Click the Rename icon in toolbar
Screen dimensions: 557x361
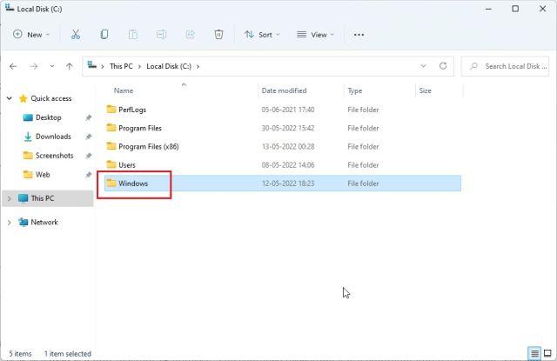click(161, 35)
